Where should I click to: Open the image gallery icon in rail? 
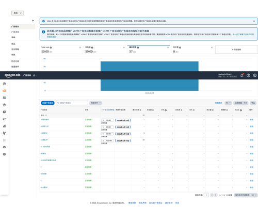(4, 112)
